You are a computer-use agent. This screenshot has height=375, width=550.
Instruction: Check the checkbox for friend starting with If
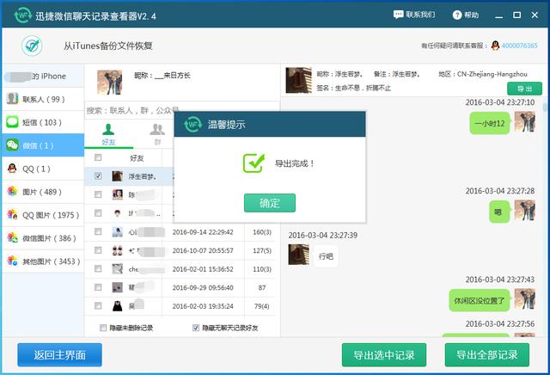pos(98,213)
